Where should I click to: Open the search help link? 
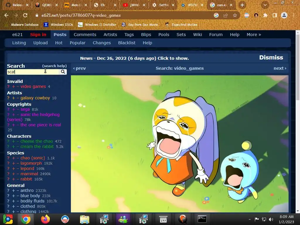[54, 66]
